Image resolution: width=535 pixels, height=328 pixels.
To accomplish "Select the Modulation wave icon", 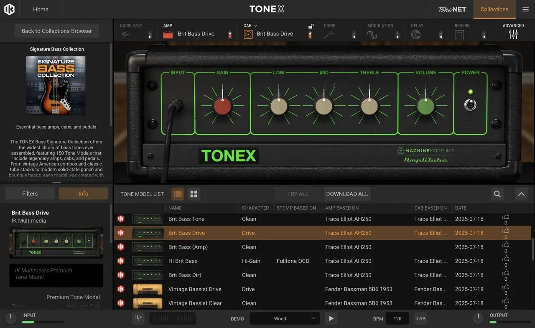I will click(x=372, y=35).
